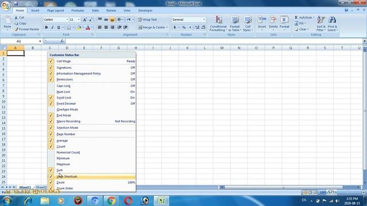
Task: Select column M header
Action: coord(222,48)
